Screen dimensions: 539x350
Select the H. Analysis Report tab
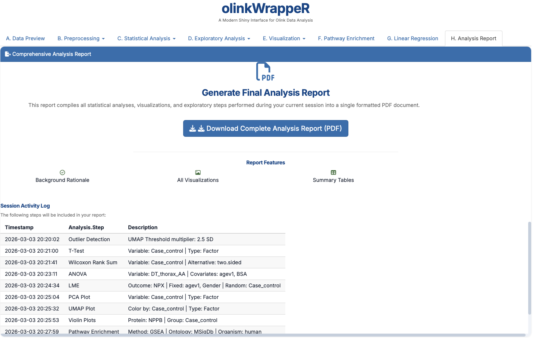tap(473, 38)
